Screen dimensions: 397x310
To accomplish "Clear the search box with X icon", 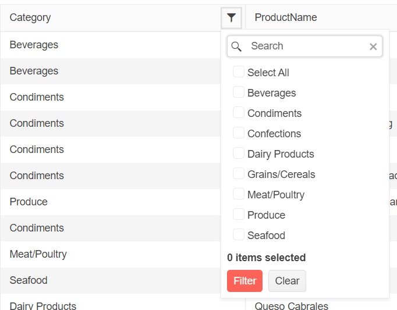I will coord(373,47).
